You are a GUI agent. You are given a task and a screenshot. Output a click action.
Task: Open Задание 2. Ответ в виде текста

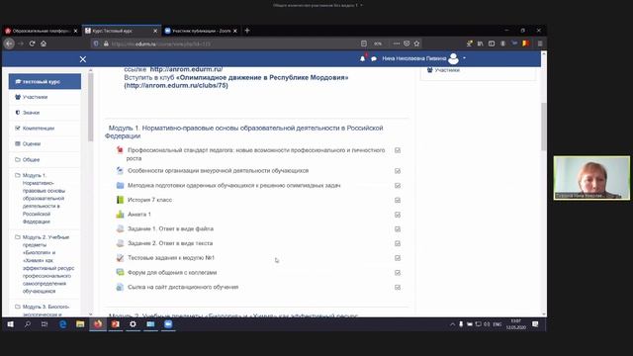point(170,243)
